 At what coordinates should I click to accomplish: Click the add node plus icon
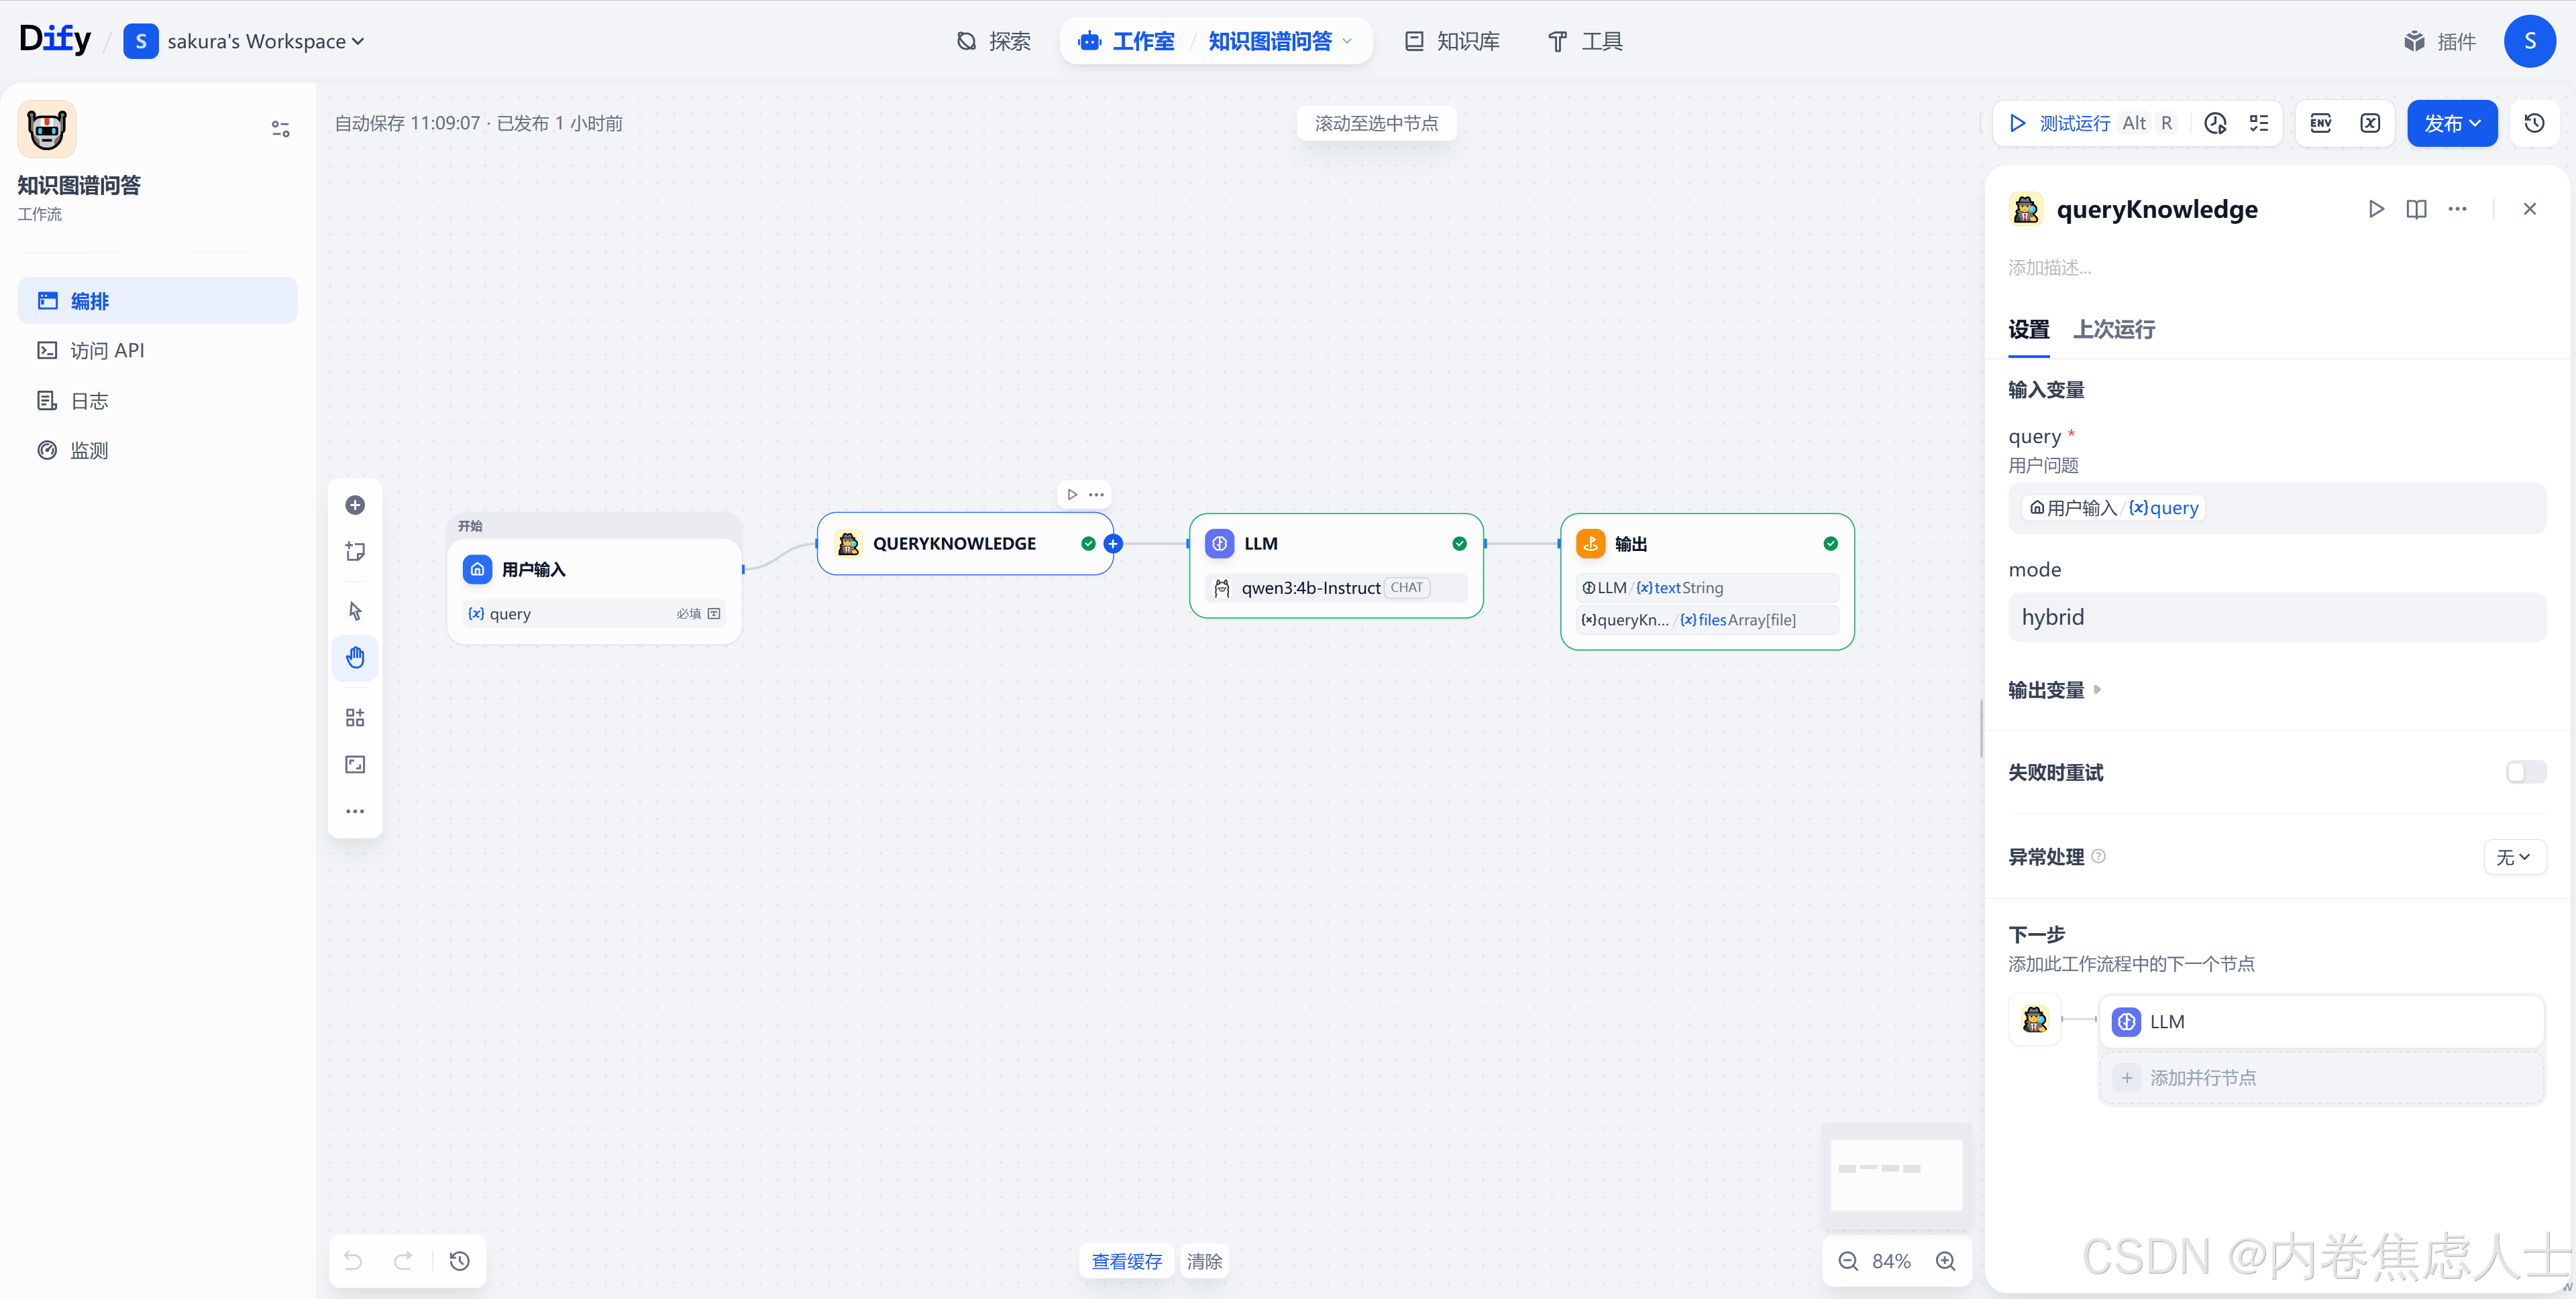point(355,505)
